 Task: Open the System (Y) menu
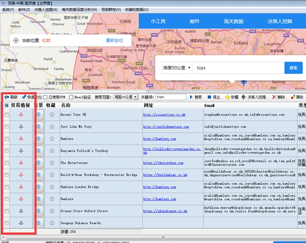8,10
